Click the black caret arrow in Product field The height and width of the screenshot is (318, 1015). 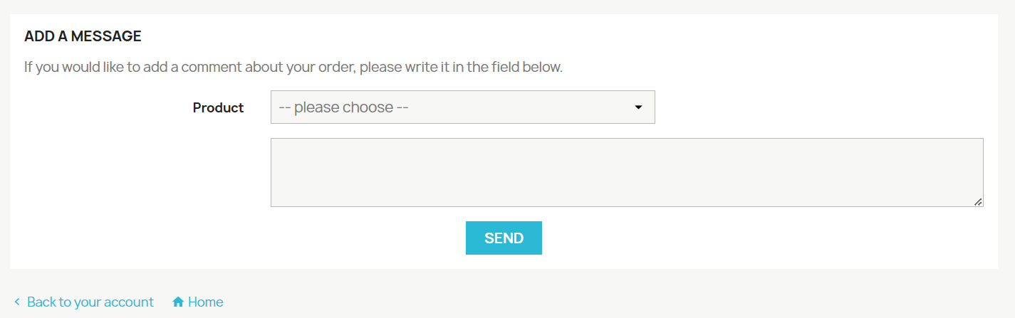(638, 107)
